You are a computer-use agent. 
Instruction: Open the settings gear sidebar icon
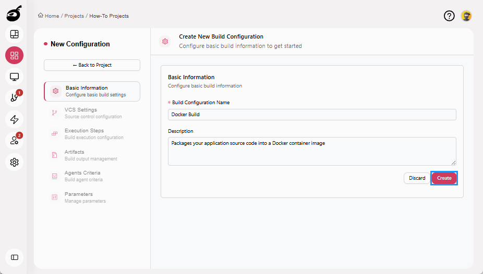(14, 162)
